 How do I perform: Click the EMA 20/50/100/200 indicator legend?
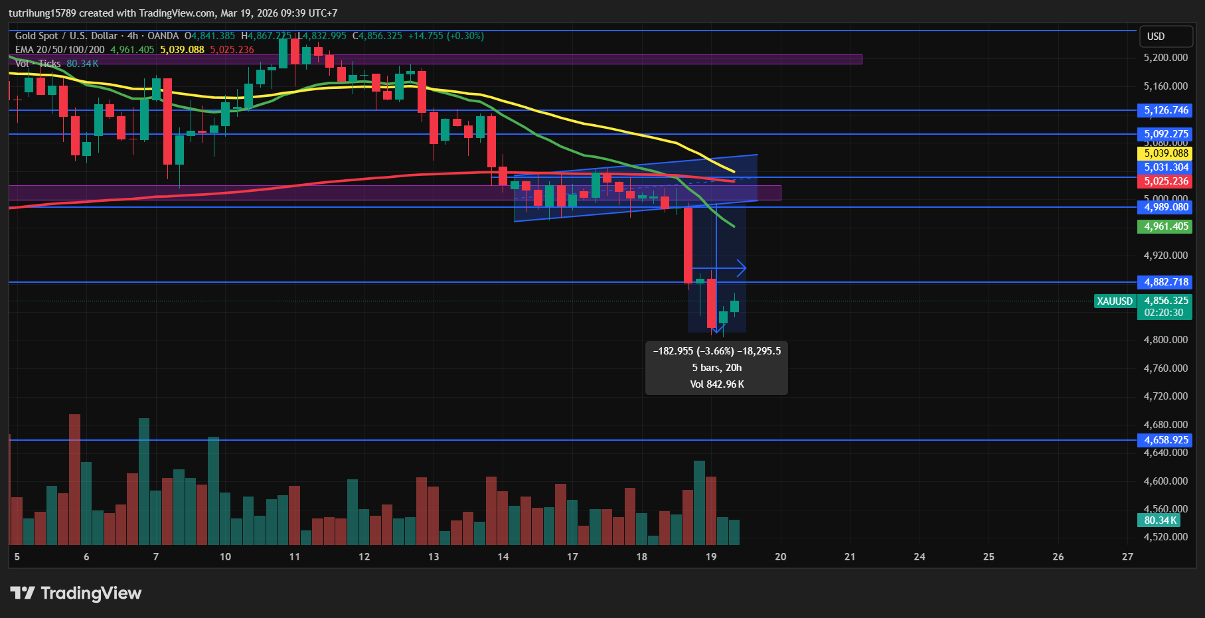[60, 50]
